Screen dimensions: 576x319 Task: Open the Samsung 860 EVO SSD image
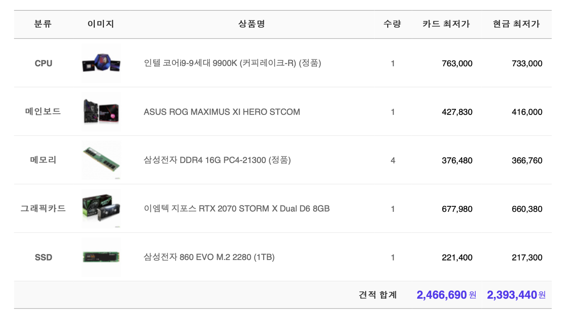click(101, 257)
